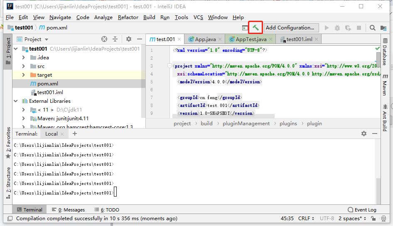Click the run anything icon left of hammer
Screen dimensions: 393x226
click(x=245, y=28)
